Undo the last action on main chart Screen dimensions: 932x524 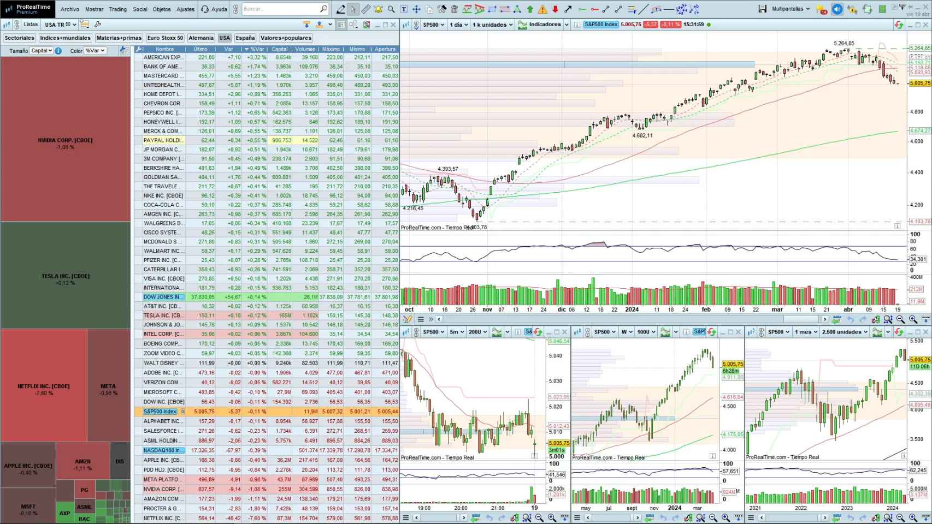point(851,319)
